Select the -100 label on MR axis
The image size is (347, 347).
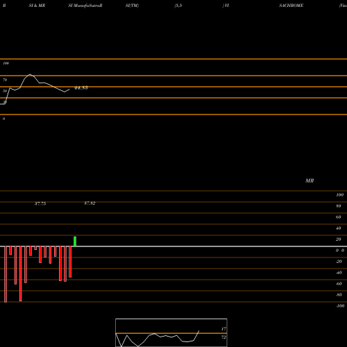(x=340, y=306)
